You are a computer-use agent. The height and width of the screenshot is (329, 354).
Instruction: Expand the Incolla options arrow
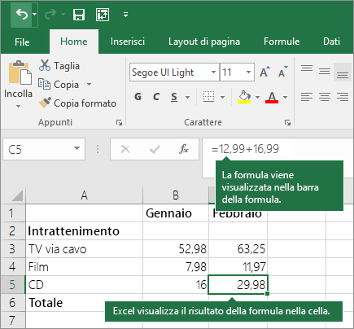click(x=18, y=106)
